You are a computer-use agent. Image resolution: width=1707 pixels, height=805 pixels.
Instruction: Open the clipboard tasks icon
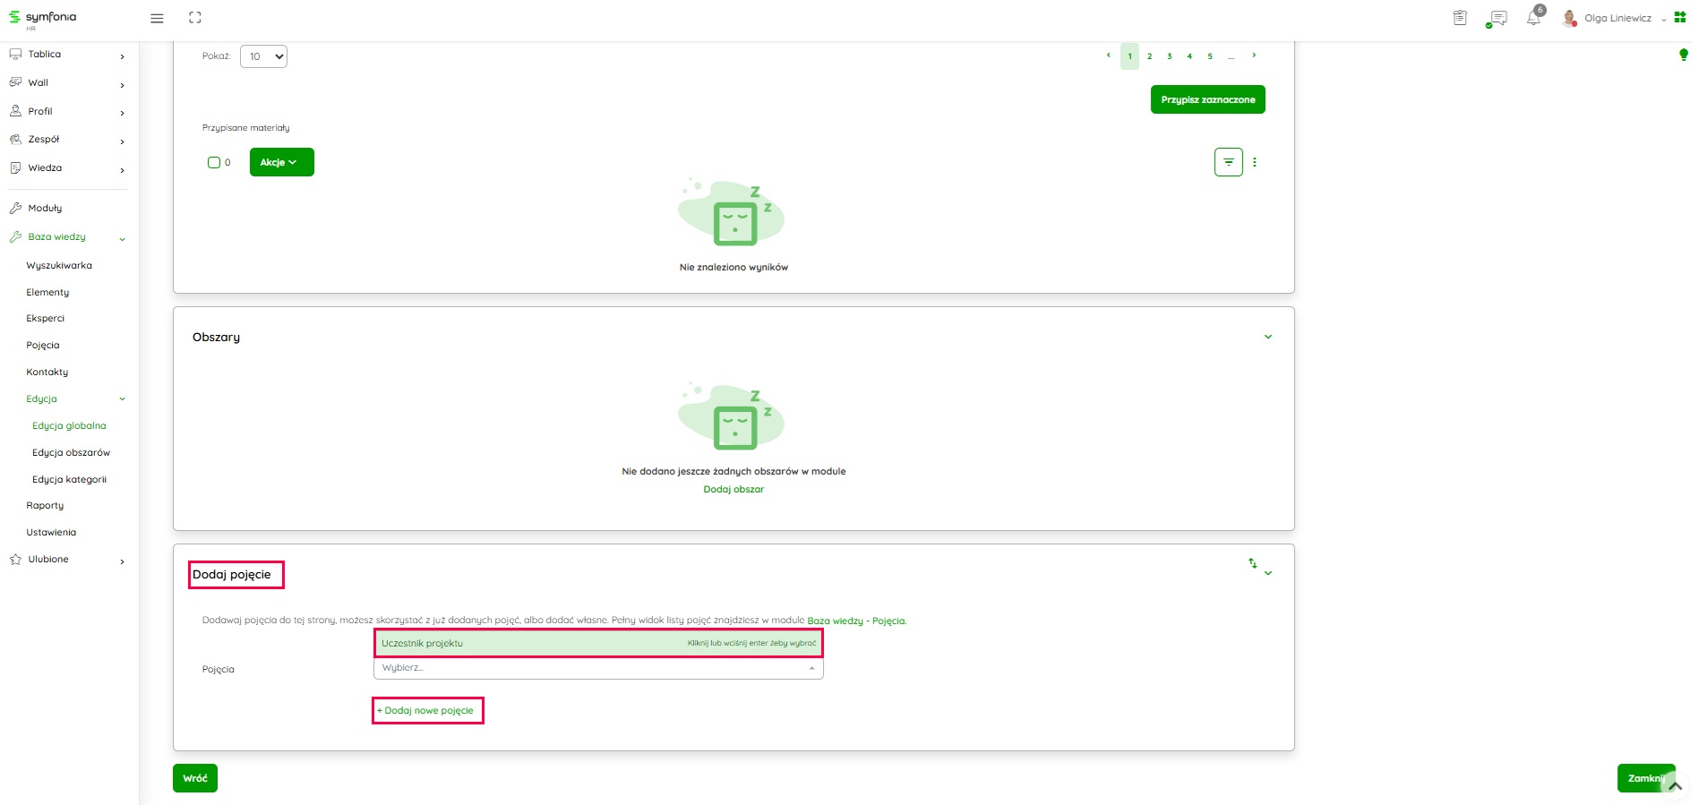coord(1460,18)
